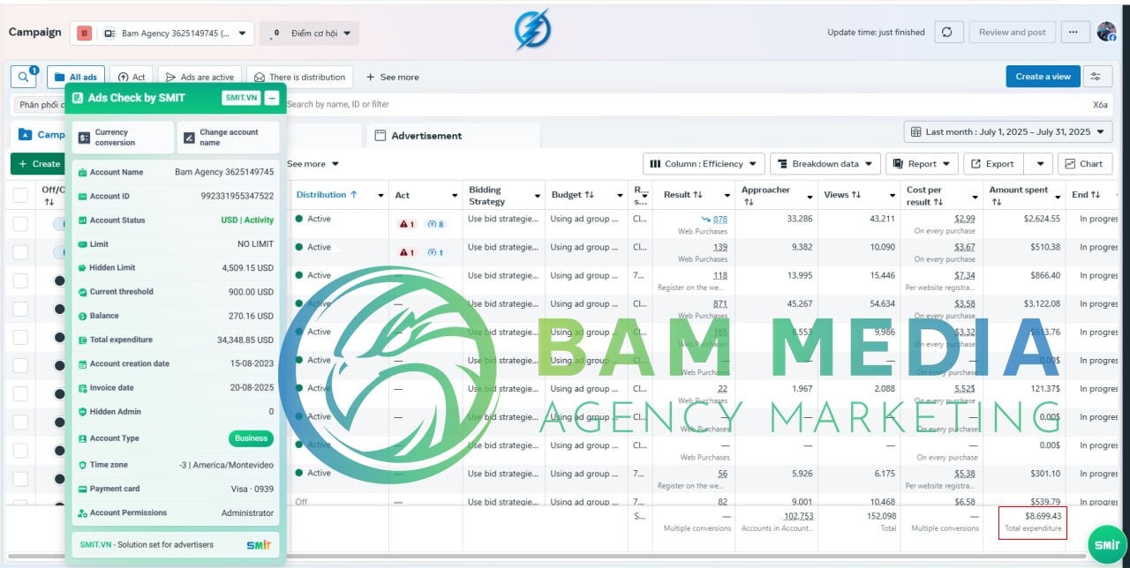
Task: Tick checkbox for the $866.40 row
Action: (20, 280)
